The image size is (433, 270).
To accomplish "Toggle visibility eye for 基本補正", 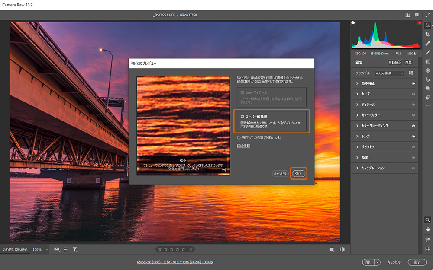I will tap(413, 83).
